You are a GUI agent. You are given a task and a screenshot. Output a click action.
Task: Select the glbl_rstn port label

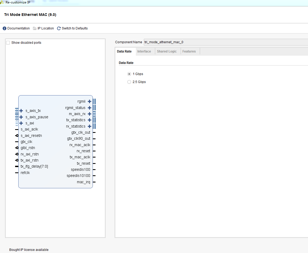pyautogui.click(x=28, y=148)
